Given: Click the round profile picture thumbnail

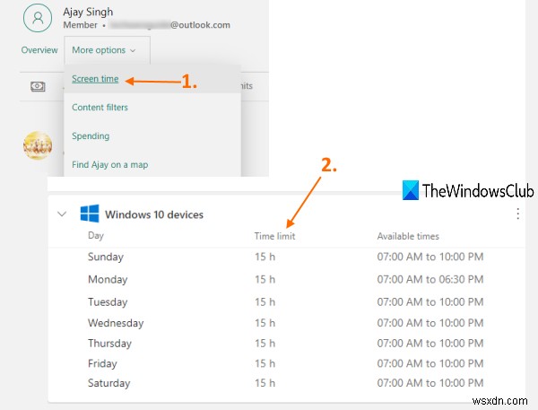Looking at the screenshot, I should (x=37, y=145).
